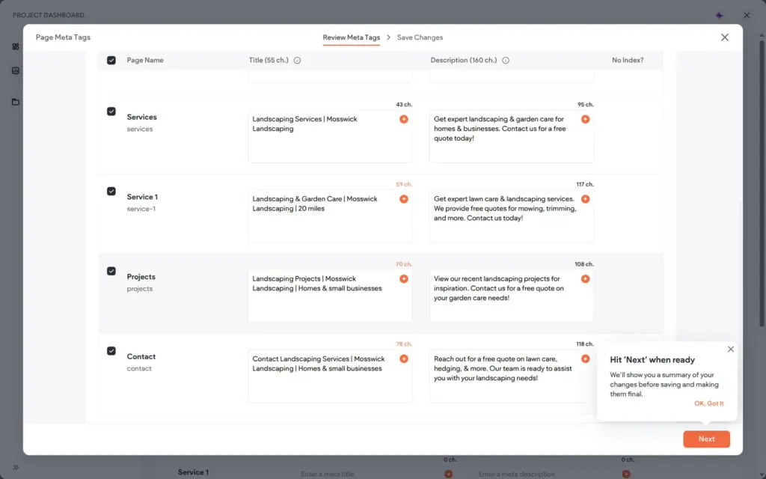Go to the Save Changes step tab
Viewport: 766px width, 479px height.
(420, 37)
